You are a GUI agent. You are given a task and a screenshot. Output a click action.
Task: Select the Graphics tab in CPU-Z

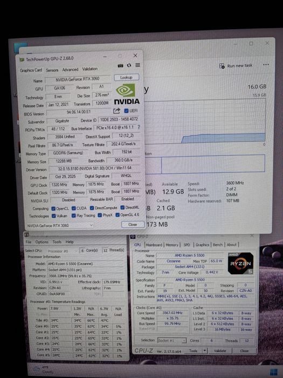pyautogui.click(x=202, y=245)
